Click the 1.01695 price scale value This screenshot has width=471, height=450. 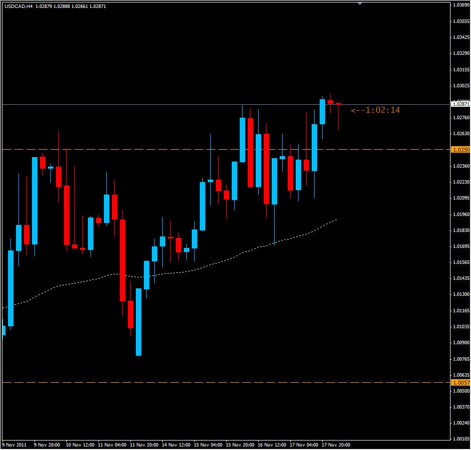[x=461, y=246]
